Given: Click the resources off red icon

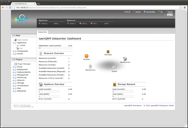Looking at the screenshot, I should coord(92,23).
